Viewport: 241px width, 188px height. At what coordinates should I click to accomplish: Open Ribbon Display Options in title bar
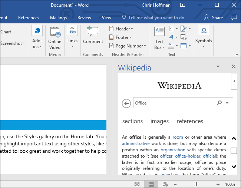(182, 5)
